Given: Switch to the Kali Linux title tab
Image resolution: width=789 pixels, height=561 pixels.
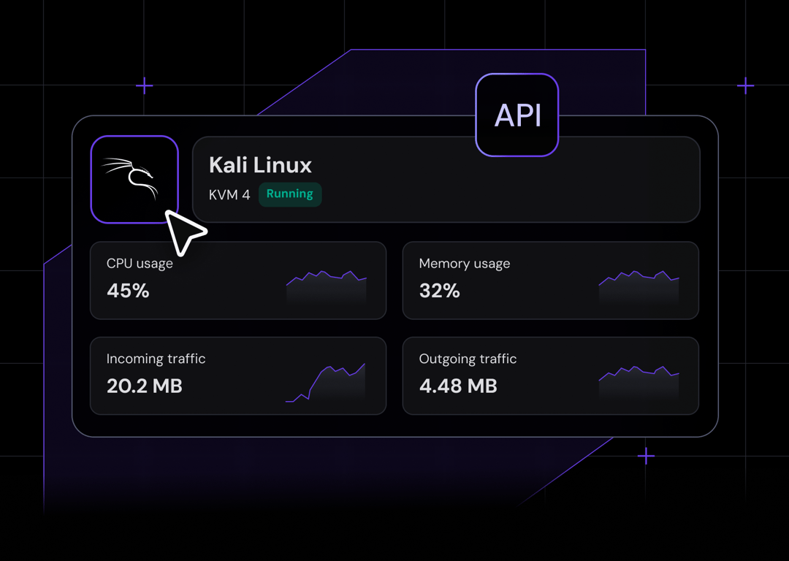Looking at the screenshot, I should [259, 165].
